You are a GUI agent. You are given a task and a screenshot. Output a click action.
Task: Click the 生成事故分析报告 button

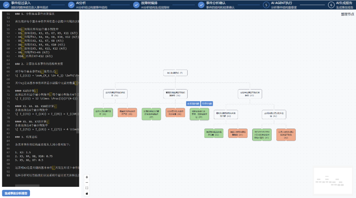[16, 193]
